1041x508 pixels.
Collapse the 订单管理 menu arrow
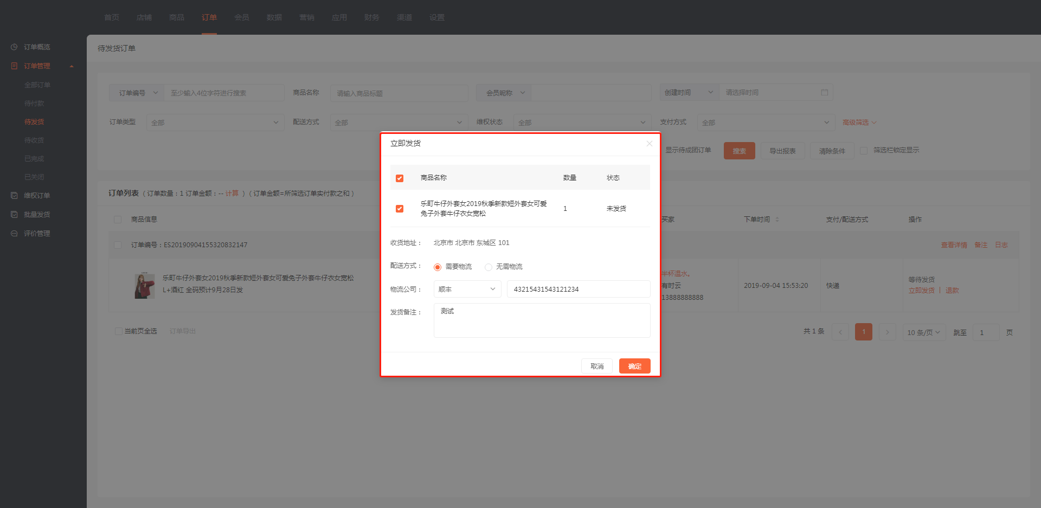pos(72,66)
